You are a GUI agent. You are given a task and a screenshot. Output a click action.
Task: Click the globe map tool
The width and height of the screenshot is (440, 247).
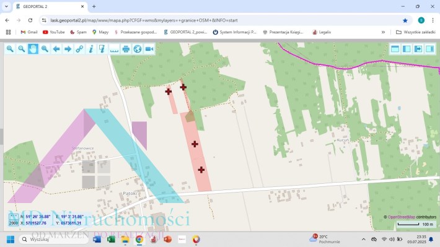(138, 49)
